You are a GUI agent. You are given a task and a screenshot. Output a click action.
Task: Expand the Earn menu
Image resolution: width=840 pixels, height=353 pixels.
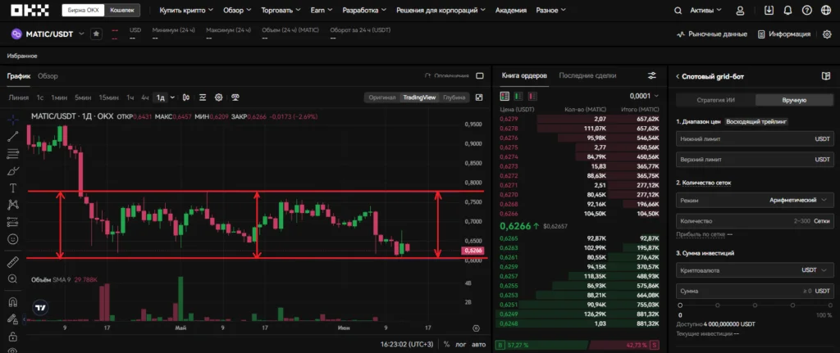click(322, 10)
